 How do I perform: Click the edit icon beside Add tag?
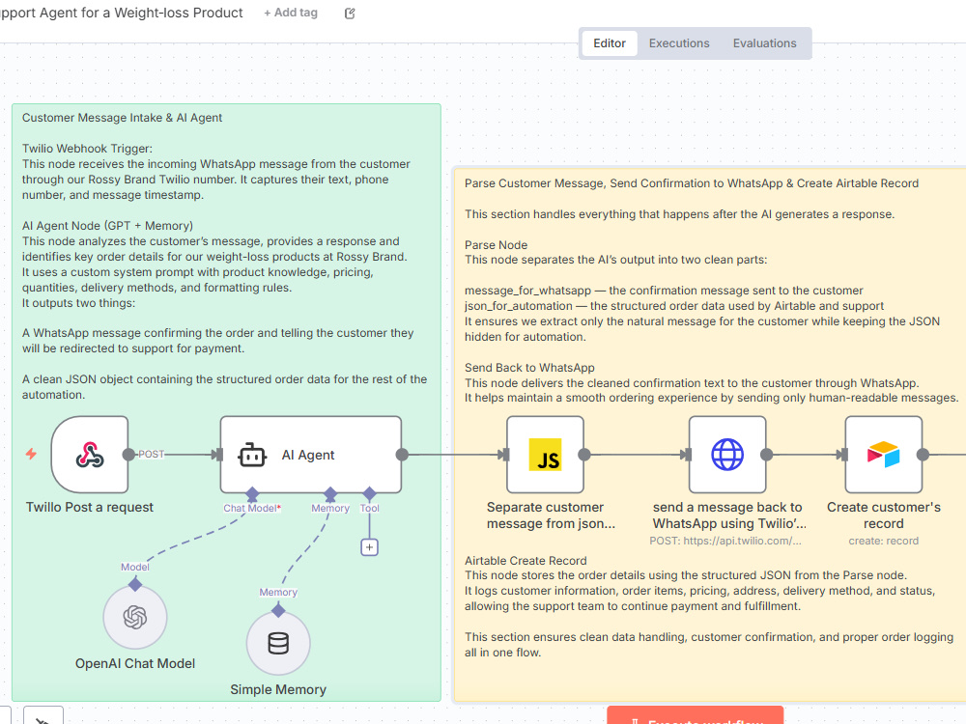tap(350, 13)
